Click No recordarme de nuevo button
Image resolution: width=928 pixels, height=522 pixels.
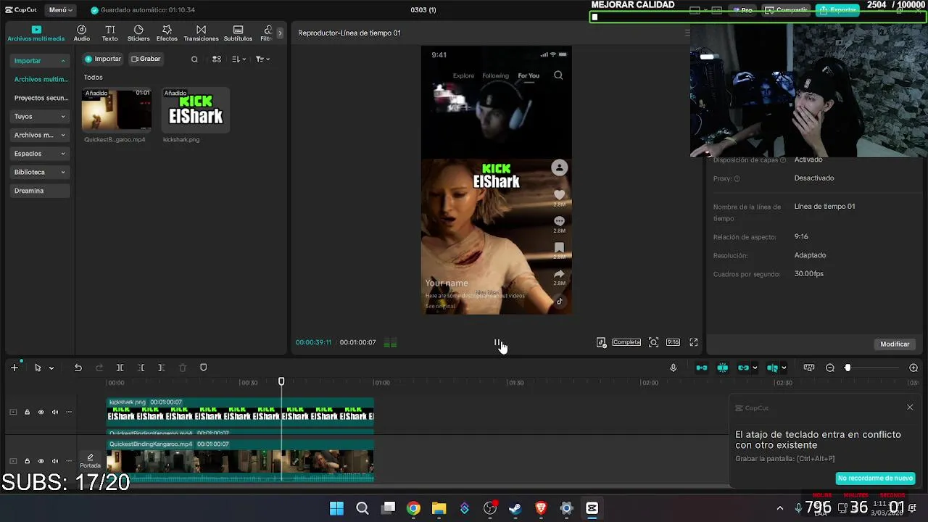point(875,478)
